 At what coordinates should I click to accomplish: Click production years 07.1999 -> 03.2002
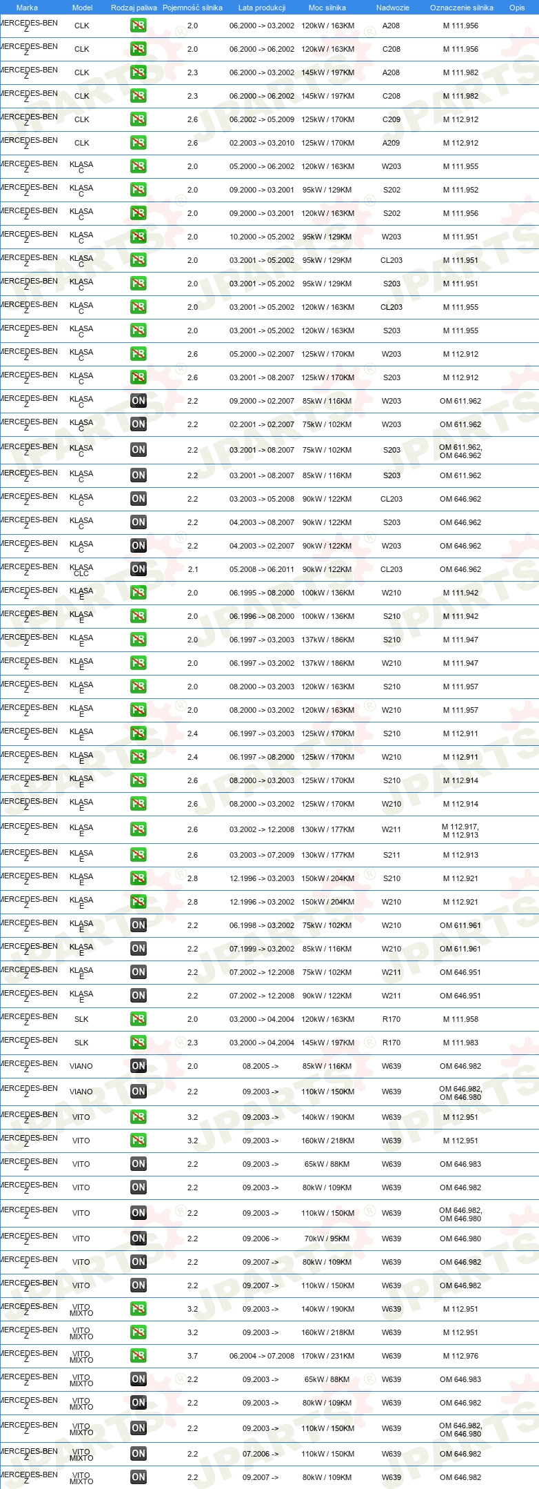[x=262, y=949]
